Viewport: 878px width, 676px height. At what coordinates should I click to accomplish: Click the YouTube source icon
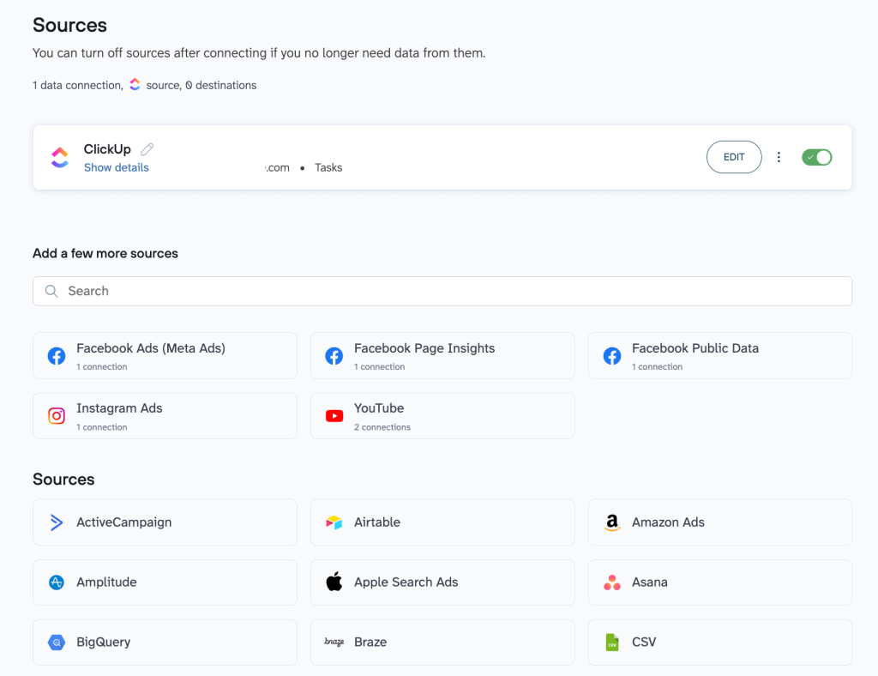point(334,416)
